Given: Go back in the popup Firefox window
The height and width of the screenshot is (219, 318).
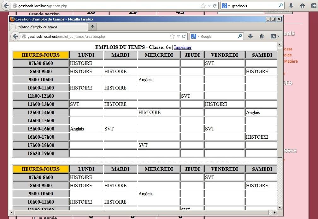Looking at the screenshot, I should [x=15, y=37].
